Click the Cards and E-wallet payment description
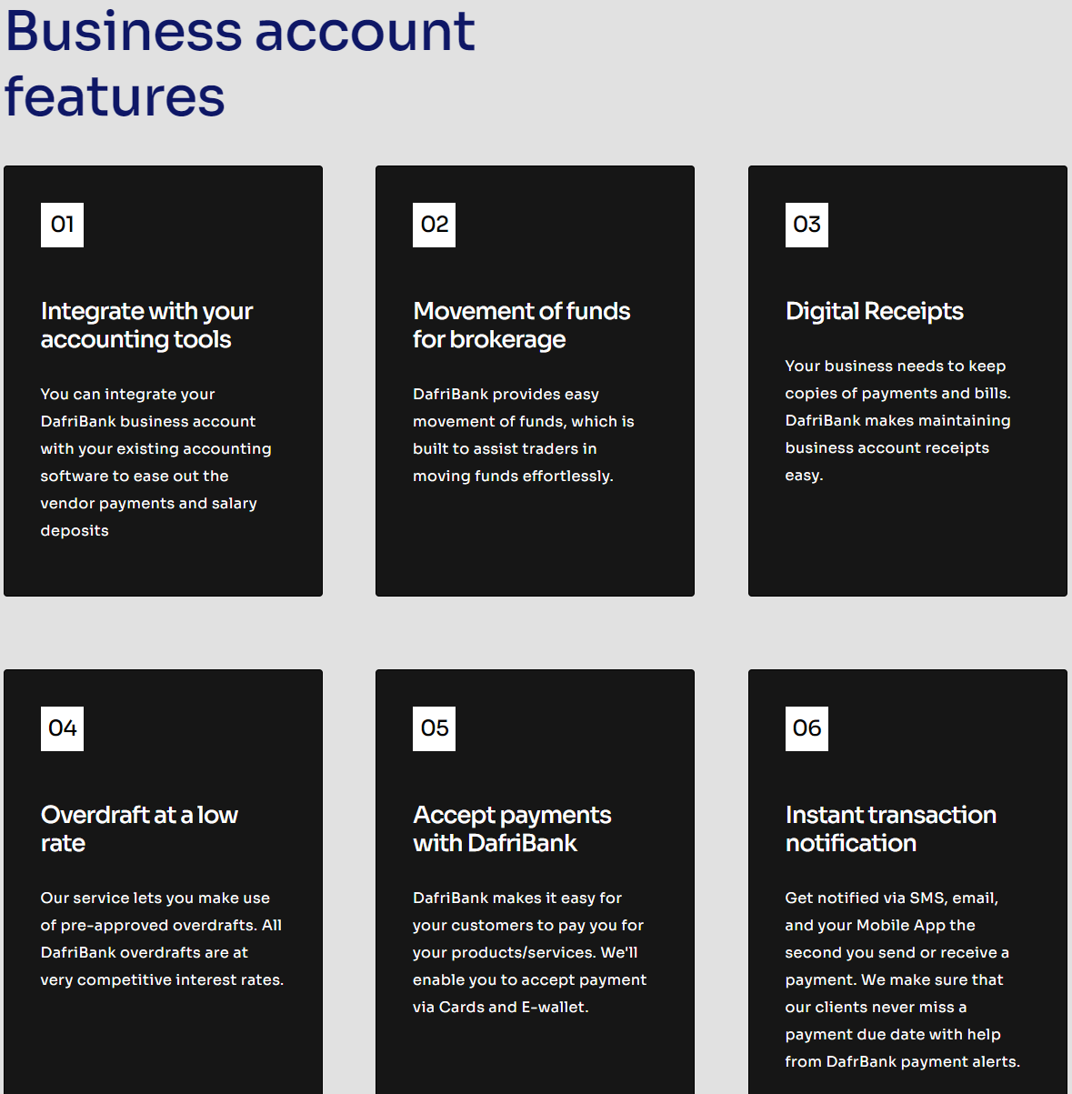Image resolution: width=1072 pixels, height=1094 pixels. pyautogui.click(x=529, y=952)
